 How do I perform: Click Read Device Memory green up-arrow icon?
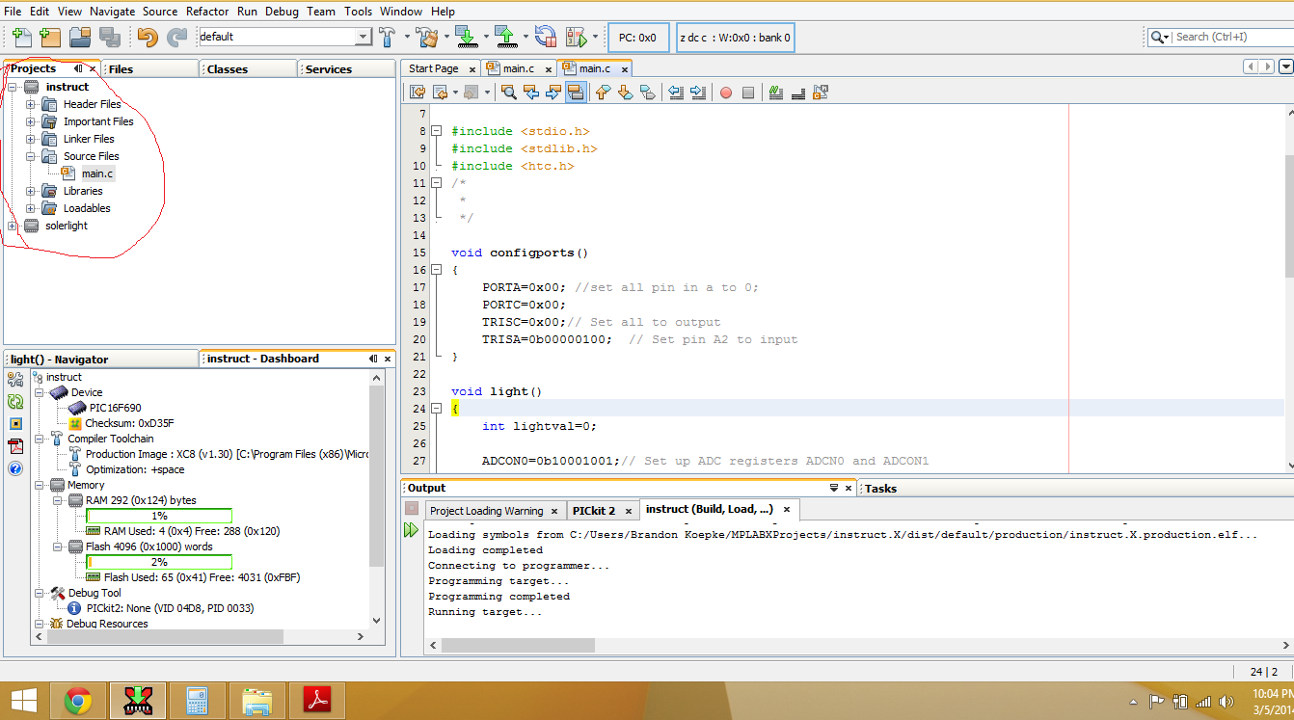point(505,38)
